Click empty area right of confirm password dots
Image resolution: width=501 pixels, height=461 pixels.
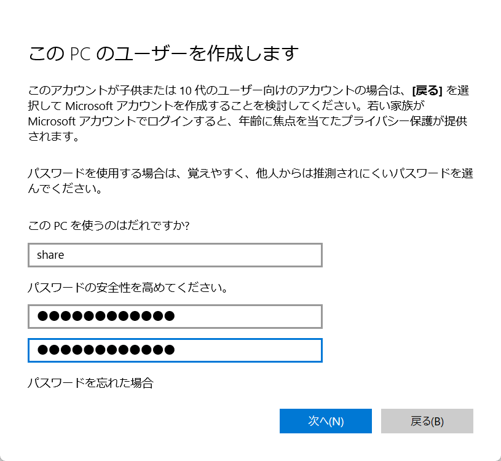coord(248,350)
